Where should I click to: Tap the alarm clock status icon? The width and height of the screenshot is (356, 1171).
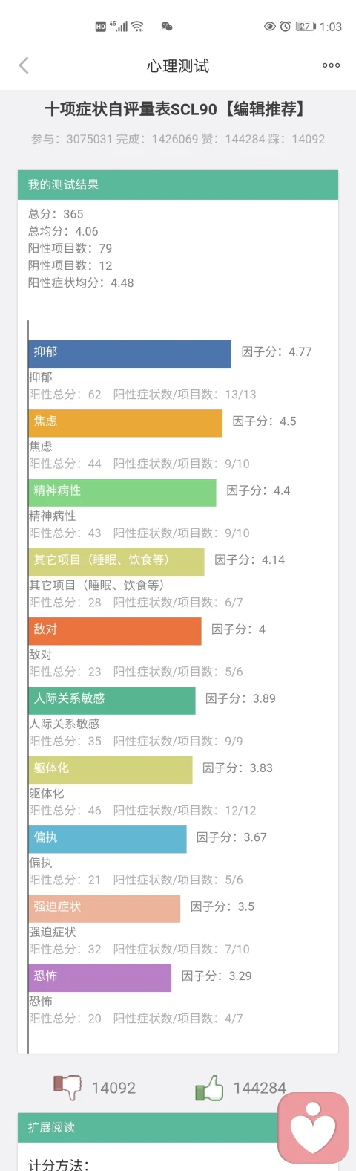pyautogui.click(x=285, y=26)
